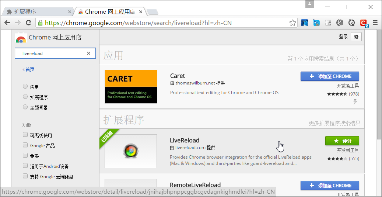Click the gray puzzle extension icon
Viewport: 382px width, 197px height.
pyautogui.click(x=328, y=23)
